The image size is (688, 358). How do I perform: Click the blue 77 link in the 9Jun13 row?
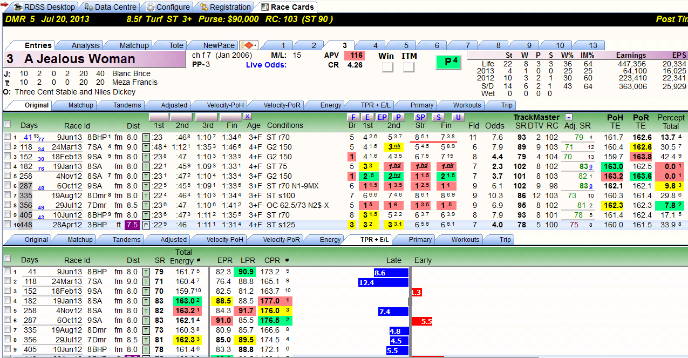[41, 140]
